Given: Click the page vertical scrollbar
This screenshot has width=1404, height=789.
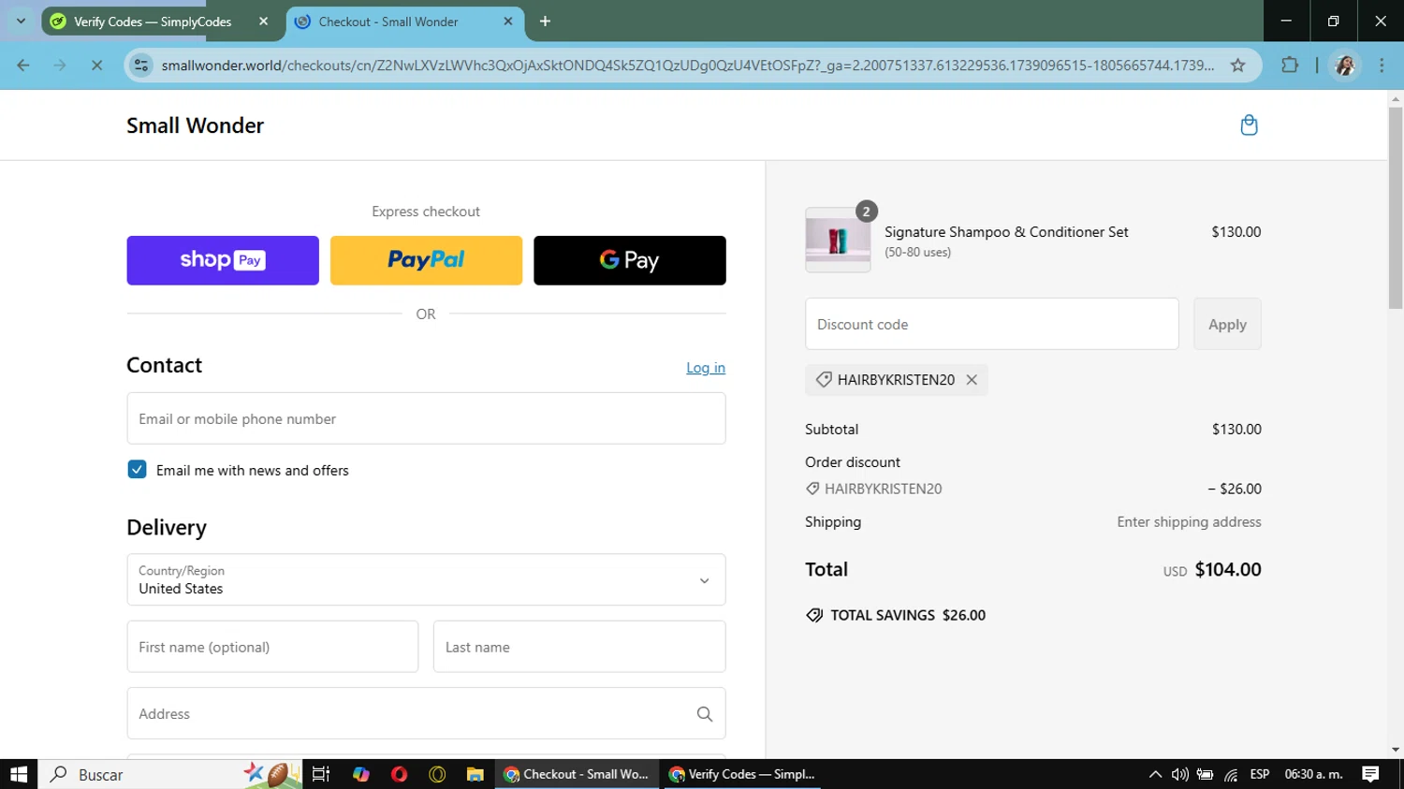Looking at the screenshot, I should tap(1396, 208).
